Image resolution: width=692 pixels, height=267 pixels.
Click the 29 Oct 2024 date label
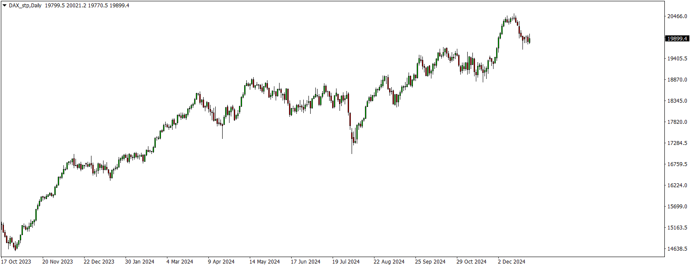pos(471,262)
